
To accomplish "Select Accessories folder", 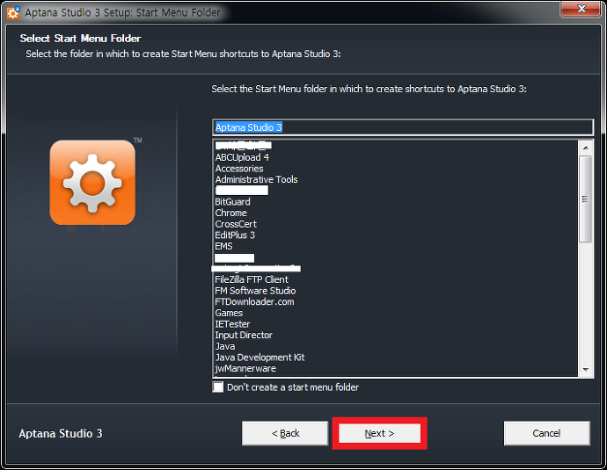I will 239,169.
